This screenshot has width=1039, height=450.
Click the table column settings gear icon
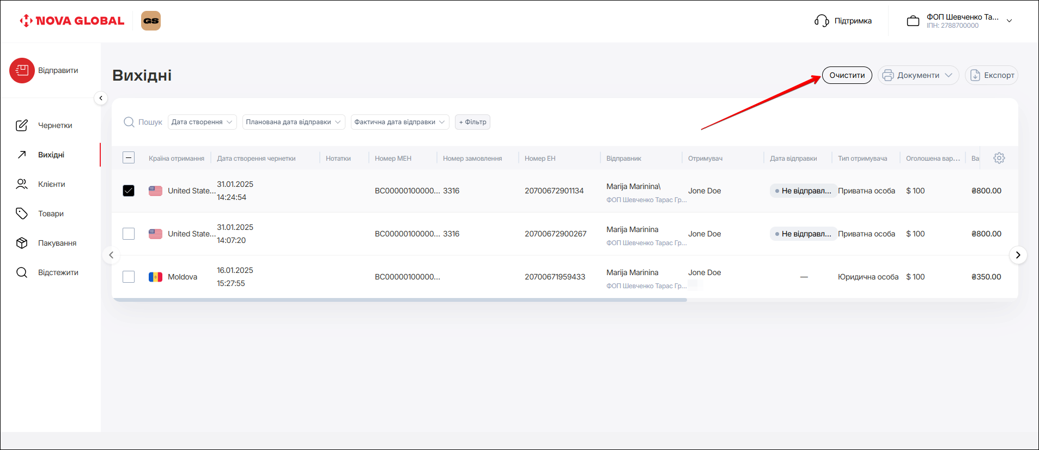pyautogui.click(x=999, y=158)
